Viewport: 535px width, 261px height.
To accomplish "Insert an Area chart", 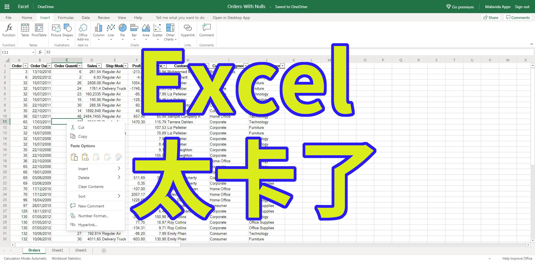I will click(x=146, y=32).
